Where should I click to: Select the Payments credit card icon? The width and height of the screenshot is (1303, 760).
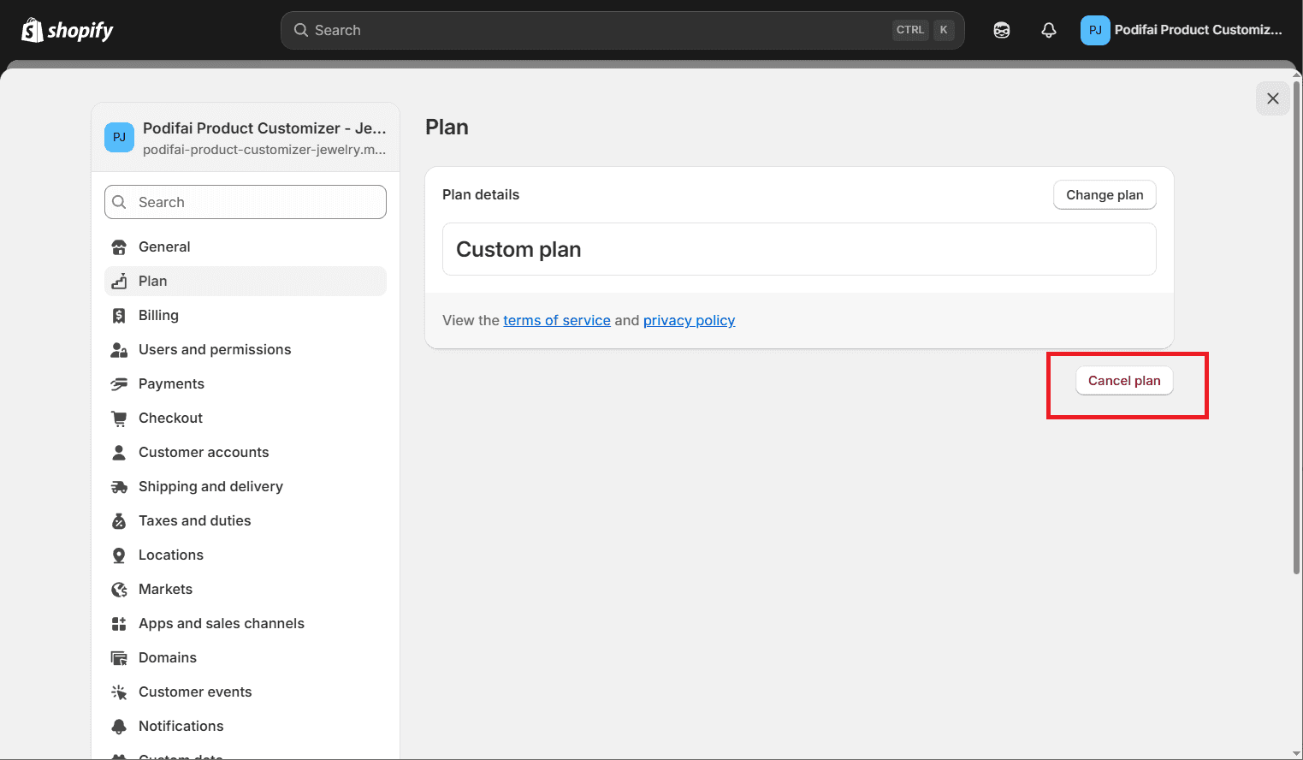point(119,383)
